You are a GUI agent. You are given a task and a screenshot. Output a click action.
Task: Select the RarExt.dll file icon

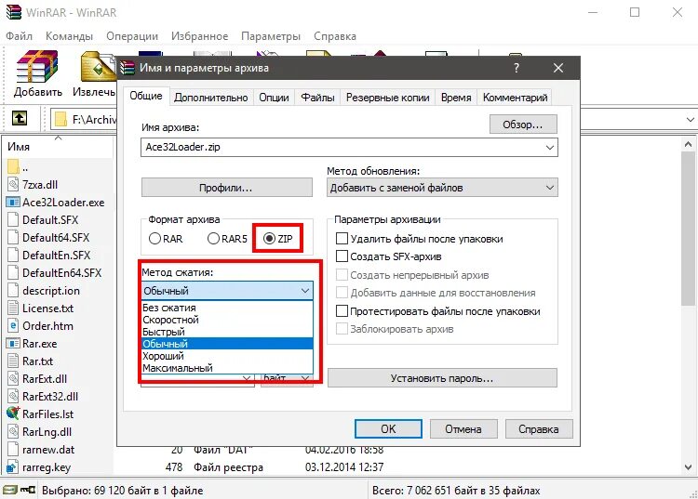[x=13, y=378]
